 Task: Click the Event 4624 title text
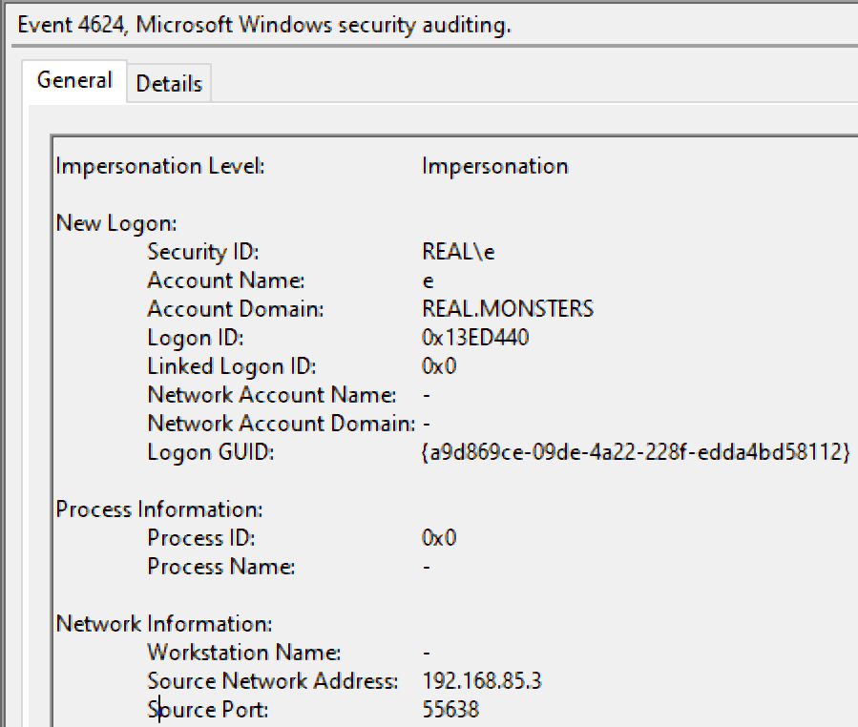(264, 25)
